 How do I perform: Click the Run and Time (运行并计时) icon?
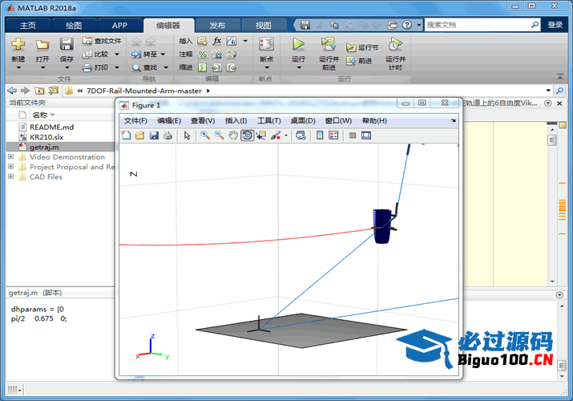tap(395, 47)
